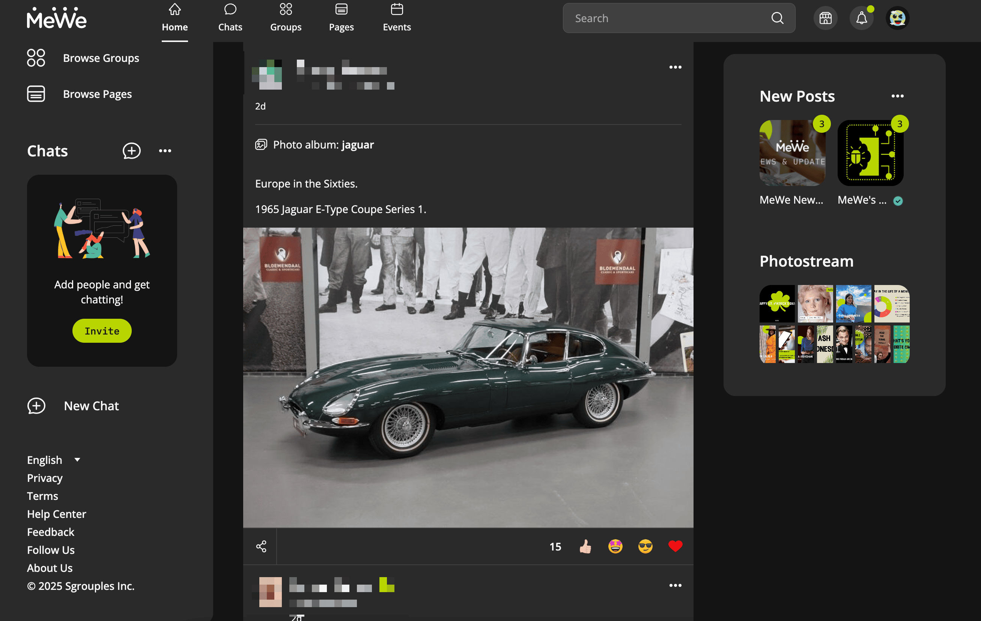Image resolution: width=981 pixels, height=621 pixels.
Task: Open Chats panel more options
Action: coord(165,151)
